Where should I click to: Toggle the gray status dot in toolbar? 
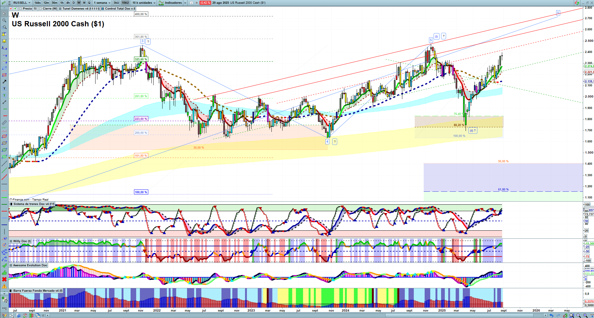point(197,3)
